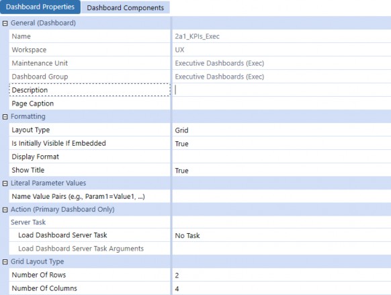Click the Display Format value field
Screen dimensions: 391x295
click(281, 157)
